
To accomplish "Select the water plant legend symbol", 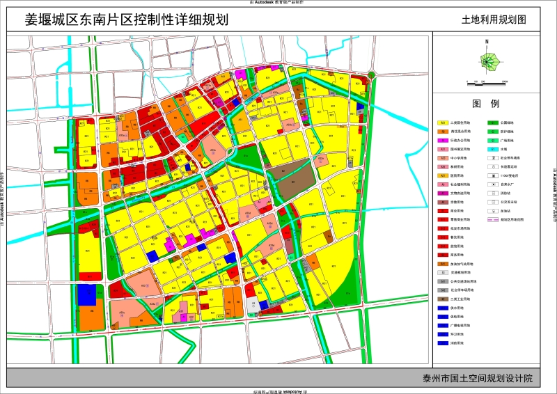I will [x=492, y=184].
